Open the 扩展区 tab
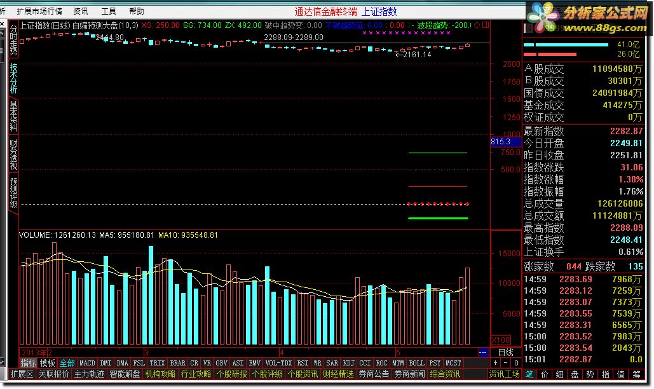Screen dimensions: 654x389 pos(22,374)
